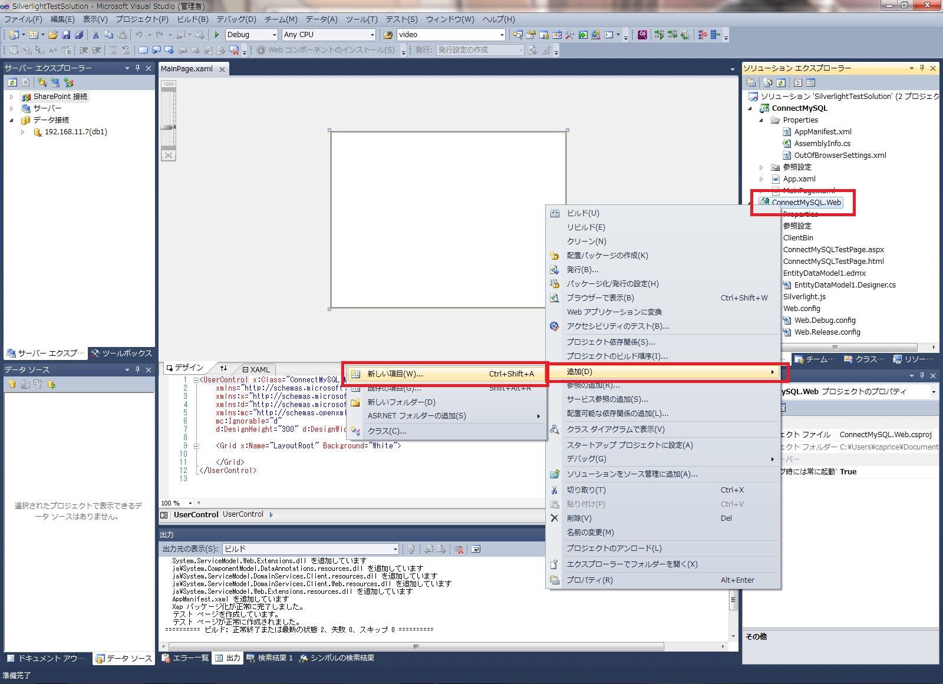Switch to the XAML tab in editor
Screen dimensions: 943x684
click(256, 369)
